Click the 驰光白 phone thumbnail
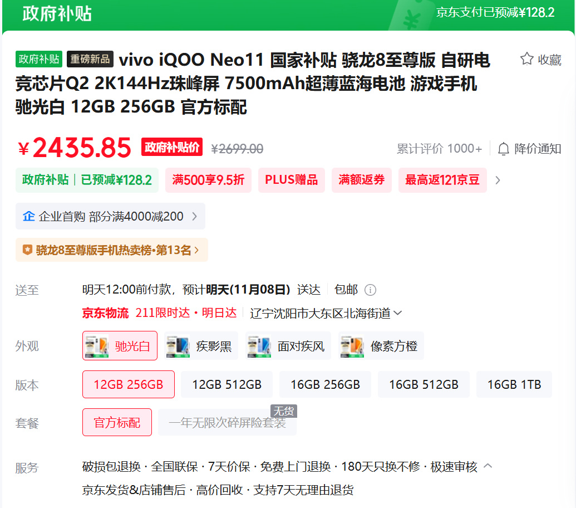This screenshot has height=508, width=576. tap(97, 346)
